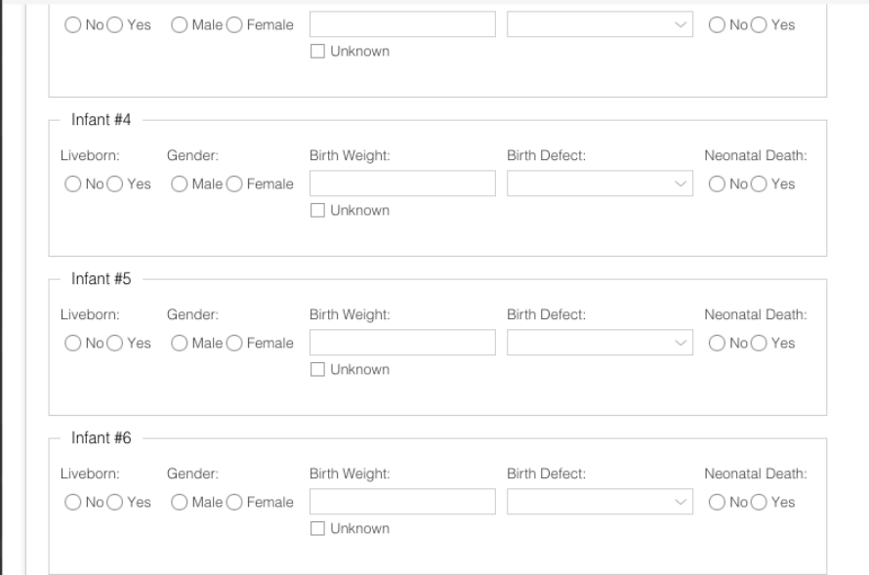The image size is (869, 575).
Task: Check Unknown birth weight for Infant #4
Action: tap(317, 210)
